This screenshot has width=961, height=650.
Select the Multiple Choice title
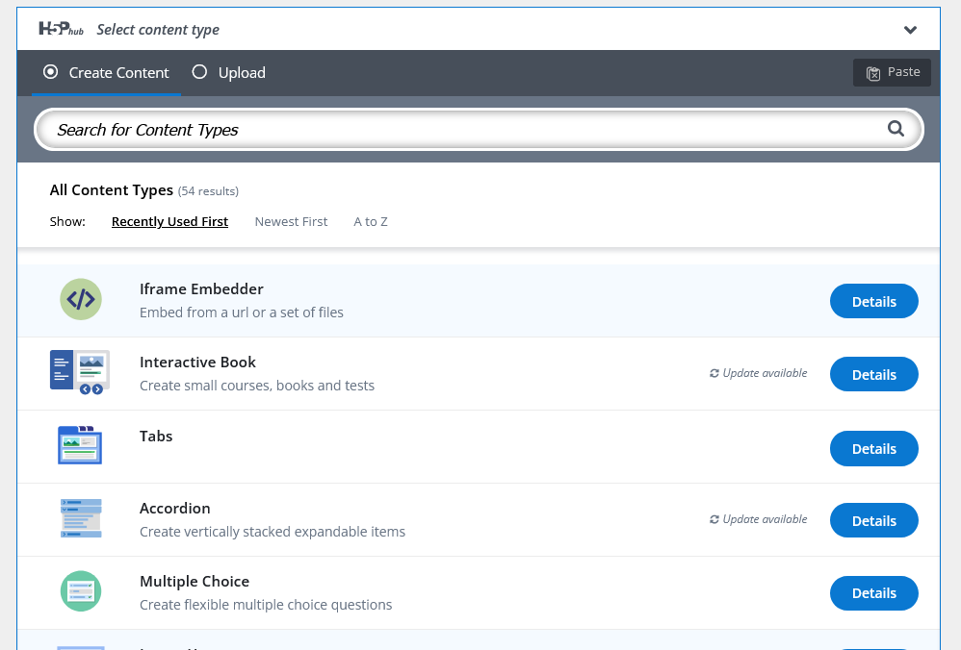tap(195, 582)
